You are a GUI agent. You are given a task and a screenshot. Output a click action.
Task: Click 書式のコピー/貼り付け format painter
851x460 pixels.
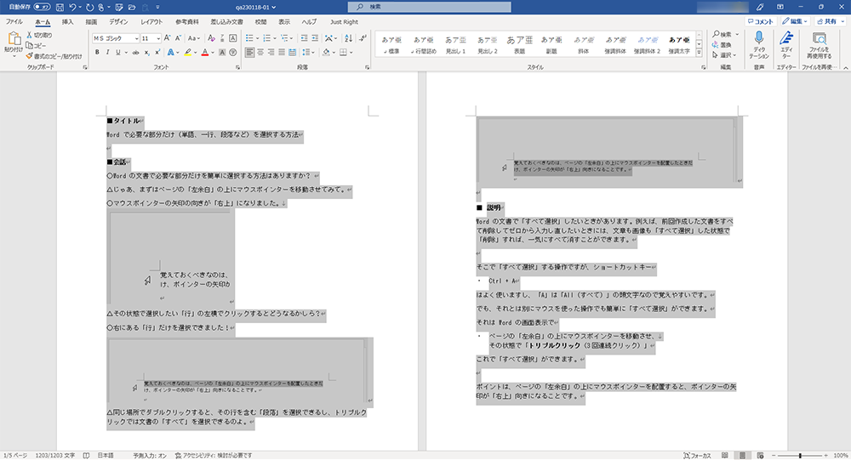click(x=54, y=56)
